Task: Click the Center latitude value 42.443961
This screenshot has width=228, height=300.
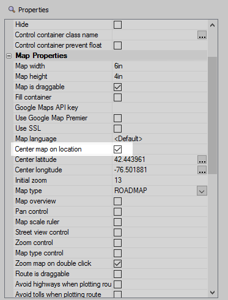Action: (x=130, y=159)
